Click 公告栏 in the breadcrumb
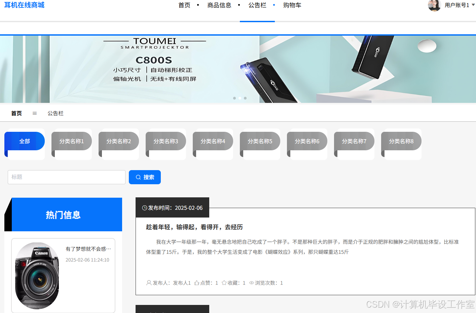The height and width of the screenshot is (313, 476). tap(56, 113)
